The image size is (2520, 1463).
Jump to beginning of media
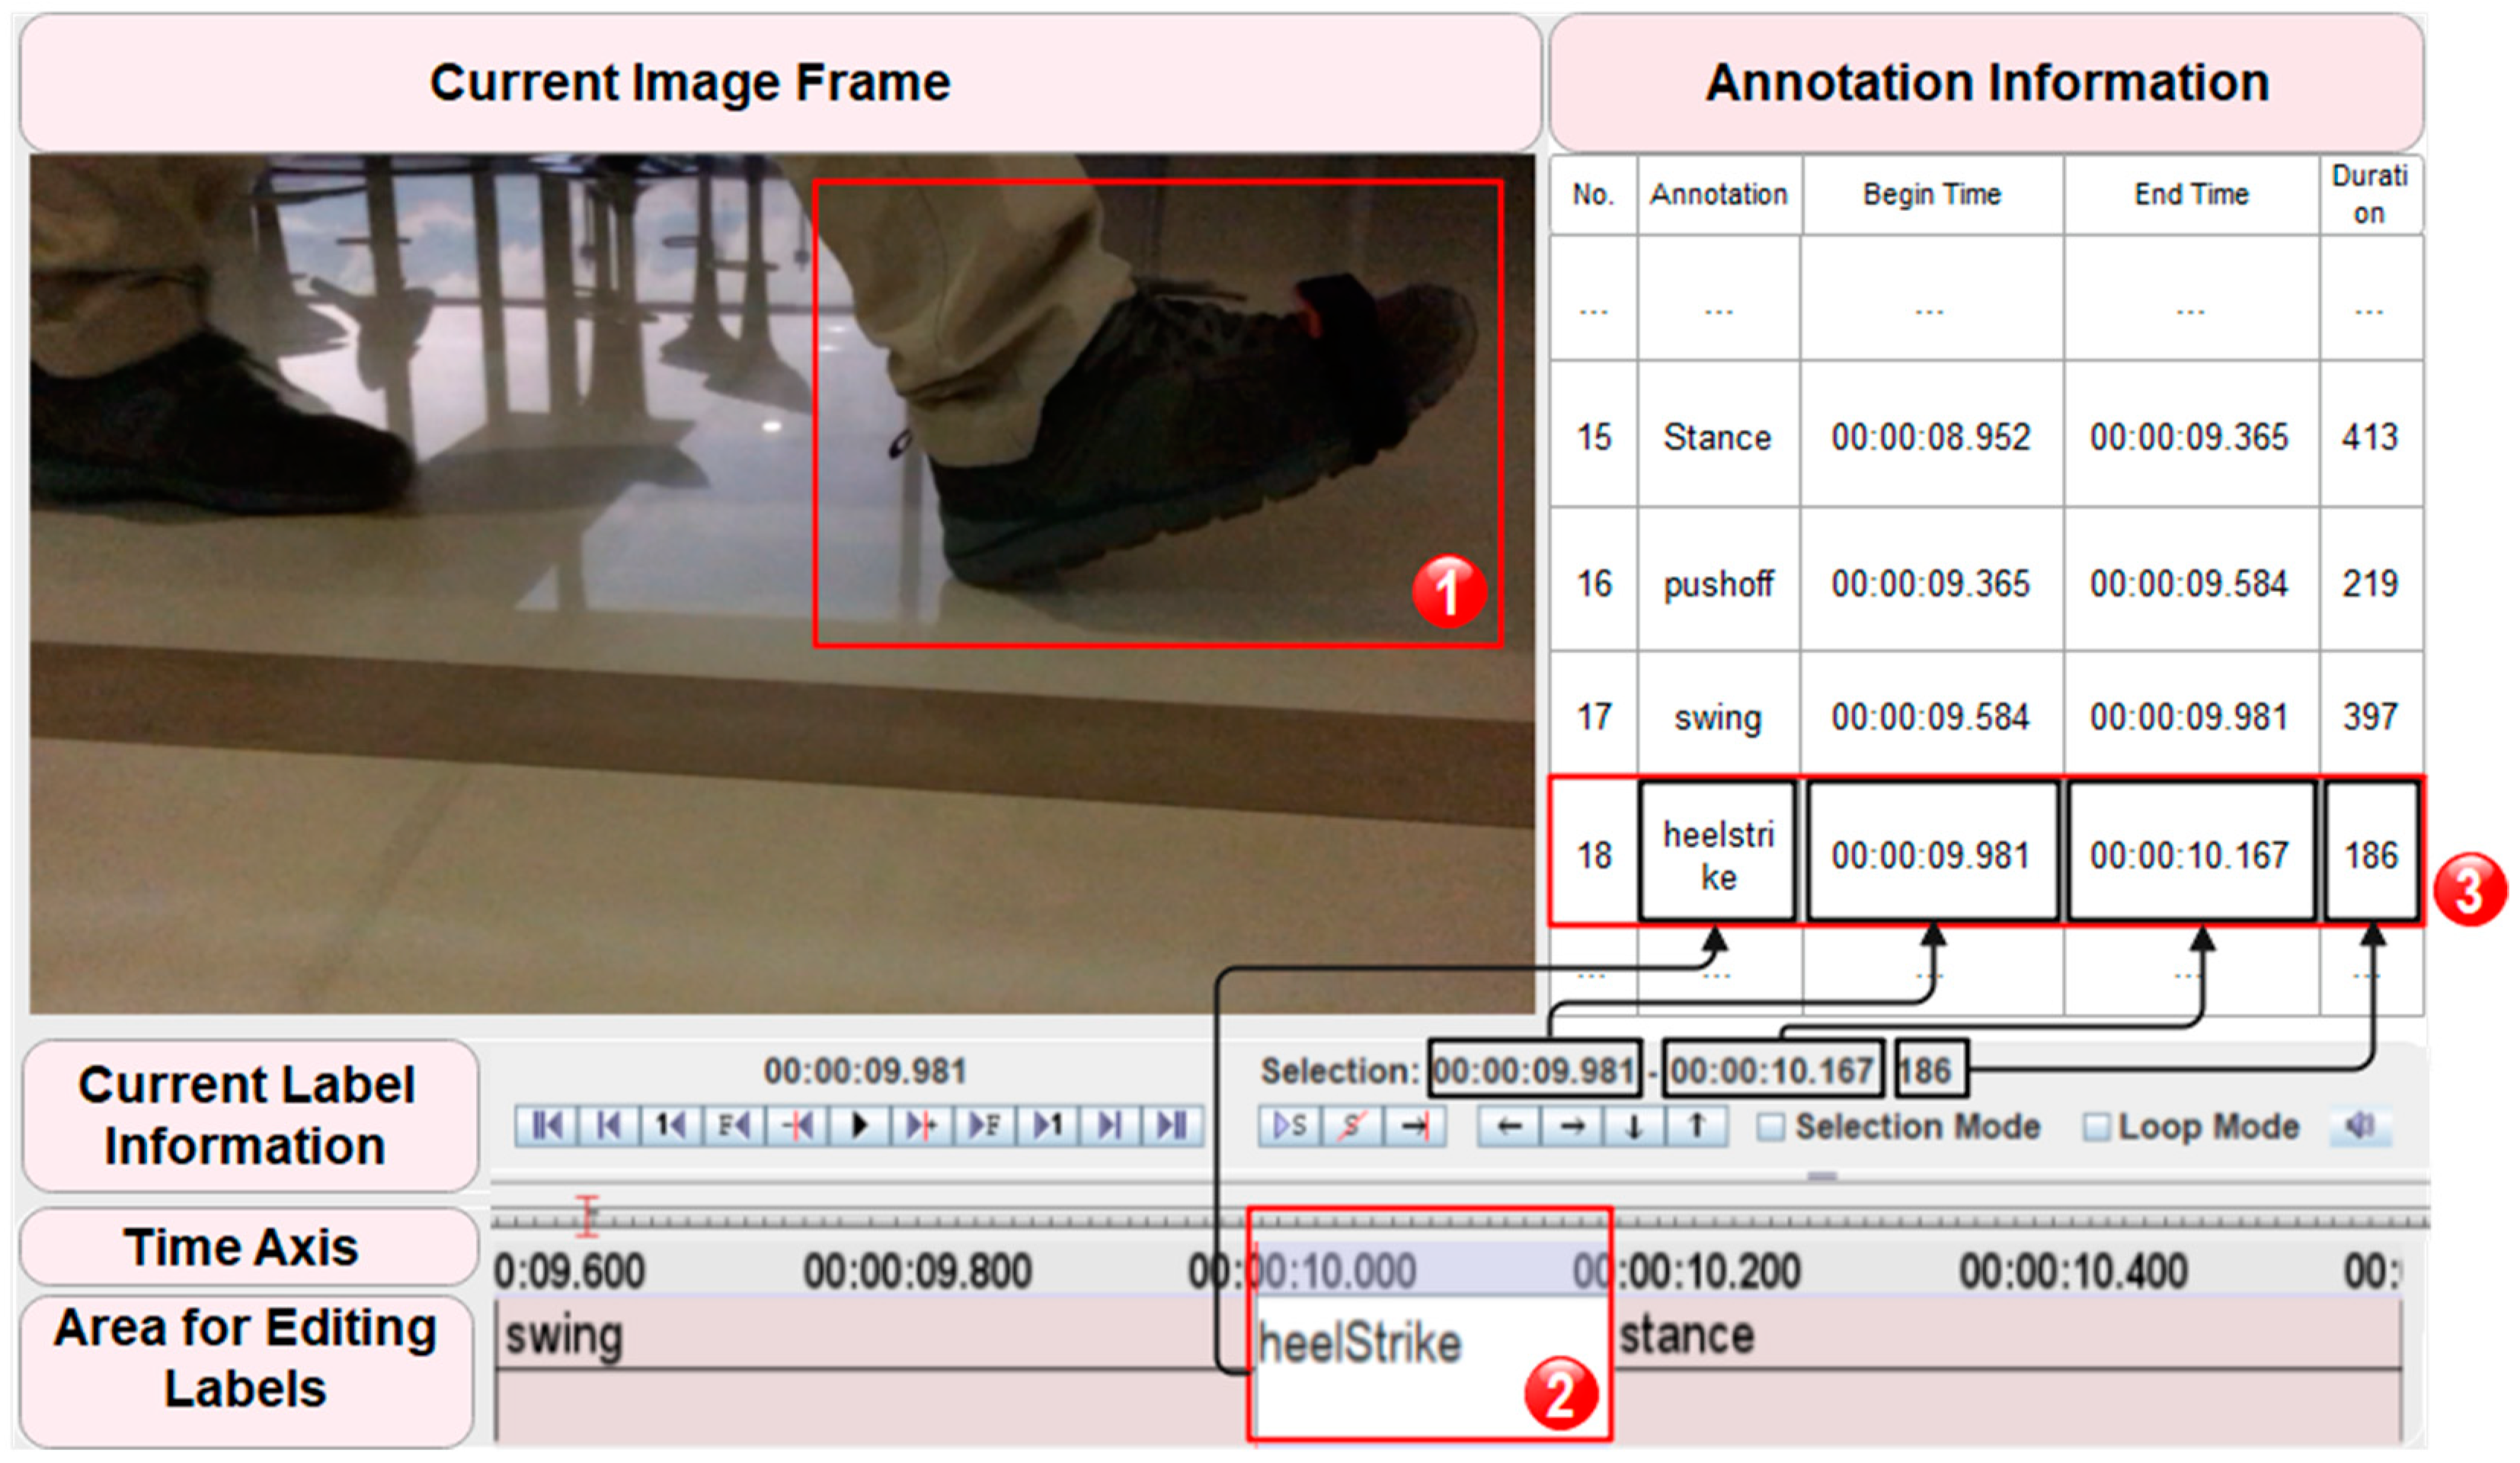click(546, 1127)
